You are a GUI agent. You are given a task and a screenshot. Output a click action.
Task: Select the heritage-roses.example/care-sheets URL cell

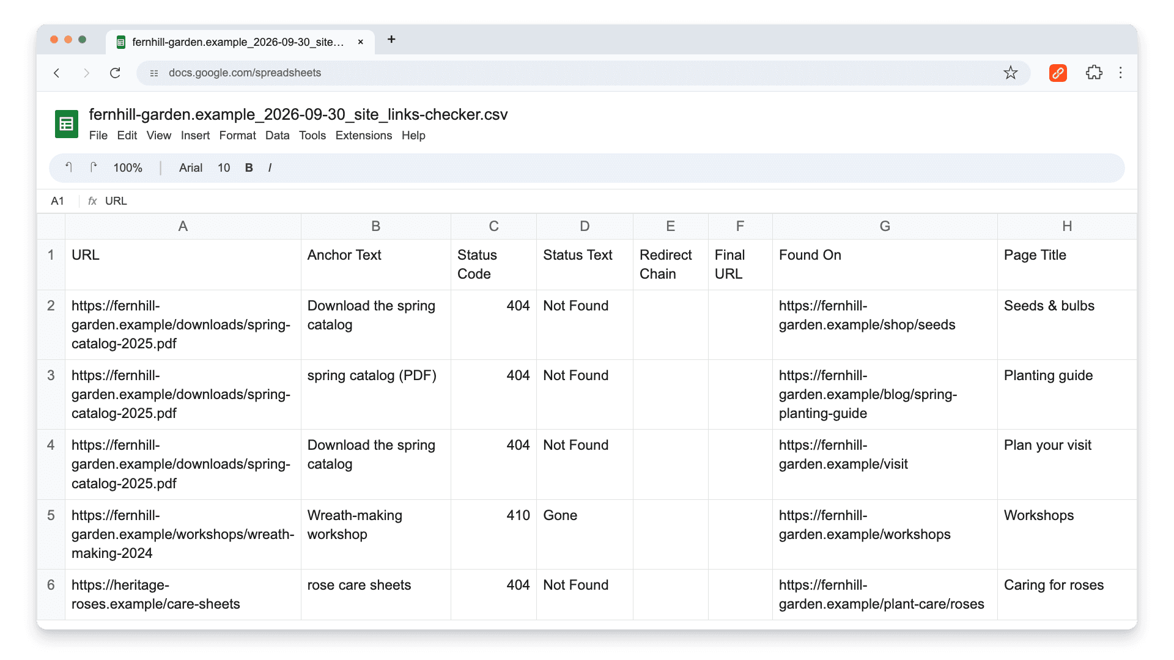pyautogui.click(x=183, y=595)
